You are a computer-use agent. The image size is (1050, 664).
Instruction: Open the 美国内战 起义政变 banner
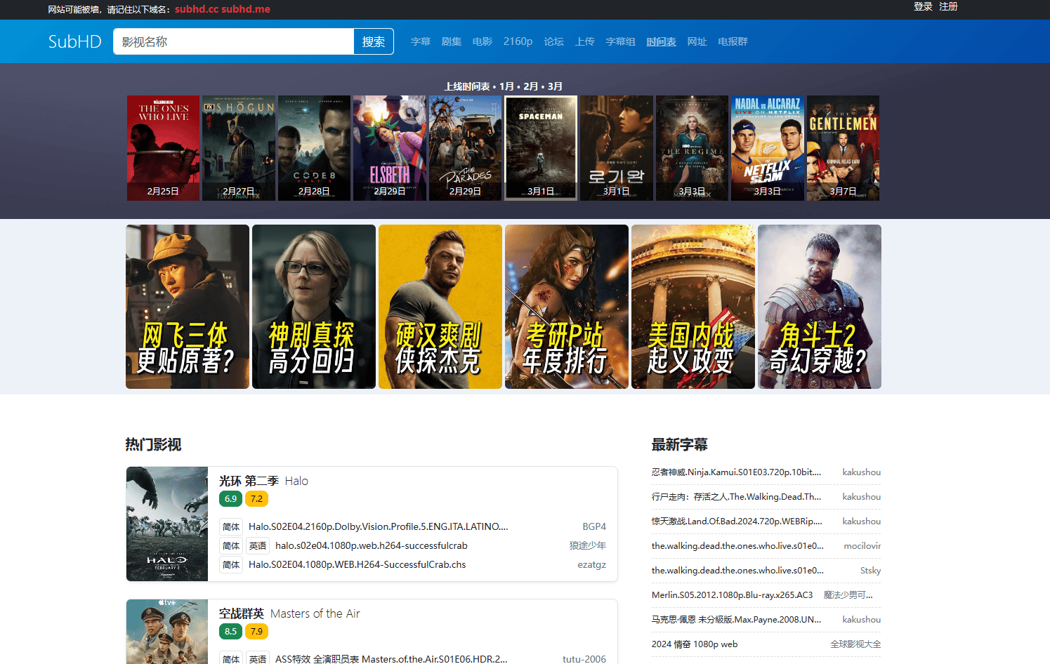coord(693,307)
